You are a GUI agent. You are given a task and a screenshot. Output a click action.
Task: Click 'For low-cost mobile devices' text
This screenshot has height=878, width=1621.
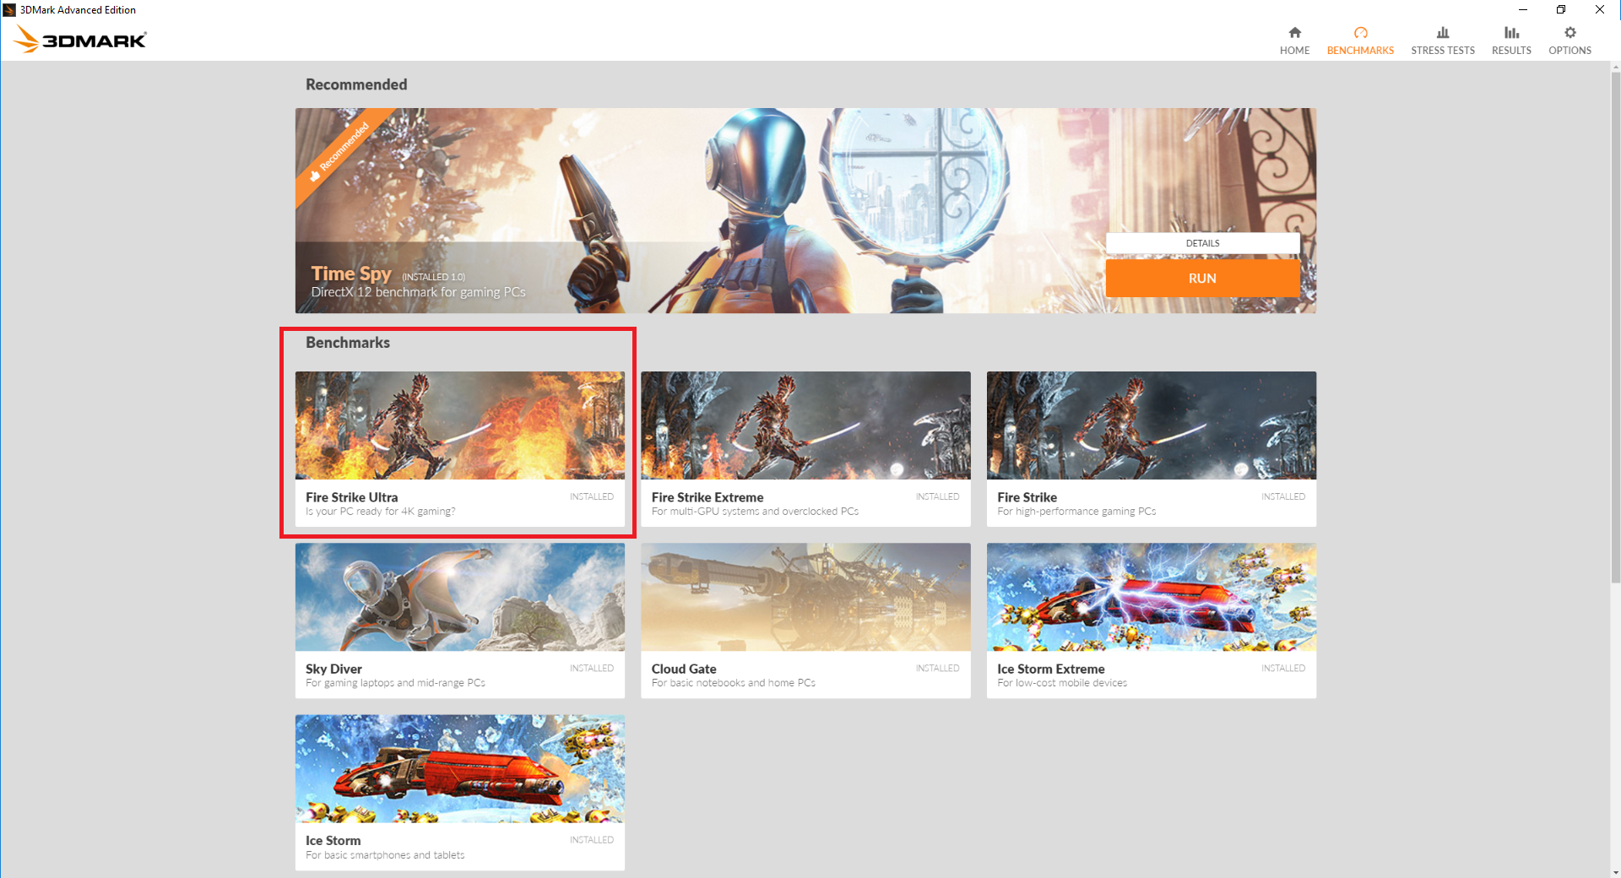1062,683
